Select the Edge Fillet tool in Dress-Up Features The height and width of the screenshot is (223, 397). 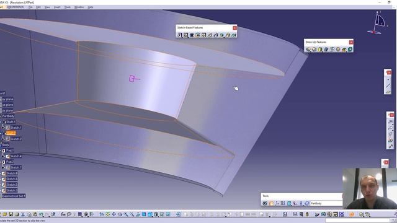[x=308, y=50]
